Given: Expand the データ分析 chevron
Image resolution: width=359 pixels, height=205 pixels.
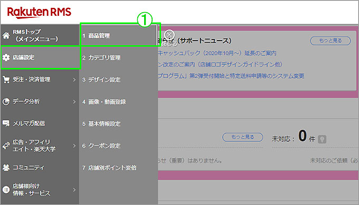Looking at the screenshot, I should point(74,102).
